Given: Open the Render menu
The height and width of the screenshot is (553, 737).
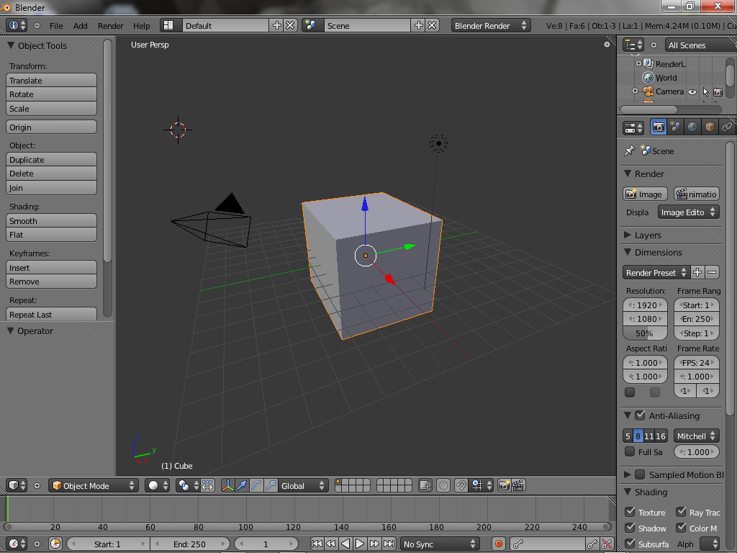Looking at the screenshot, I should (x=111, y=26).
